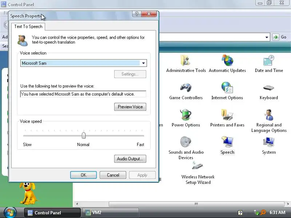Open Speech icon in Control Panel
291x218 pixels.
click(x=227, y=142)
